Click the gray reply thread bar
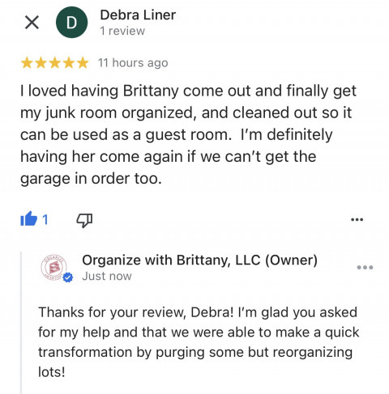The image size is (389, 394). (x=21, y=323)
